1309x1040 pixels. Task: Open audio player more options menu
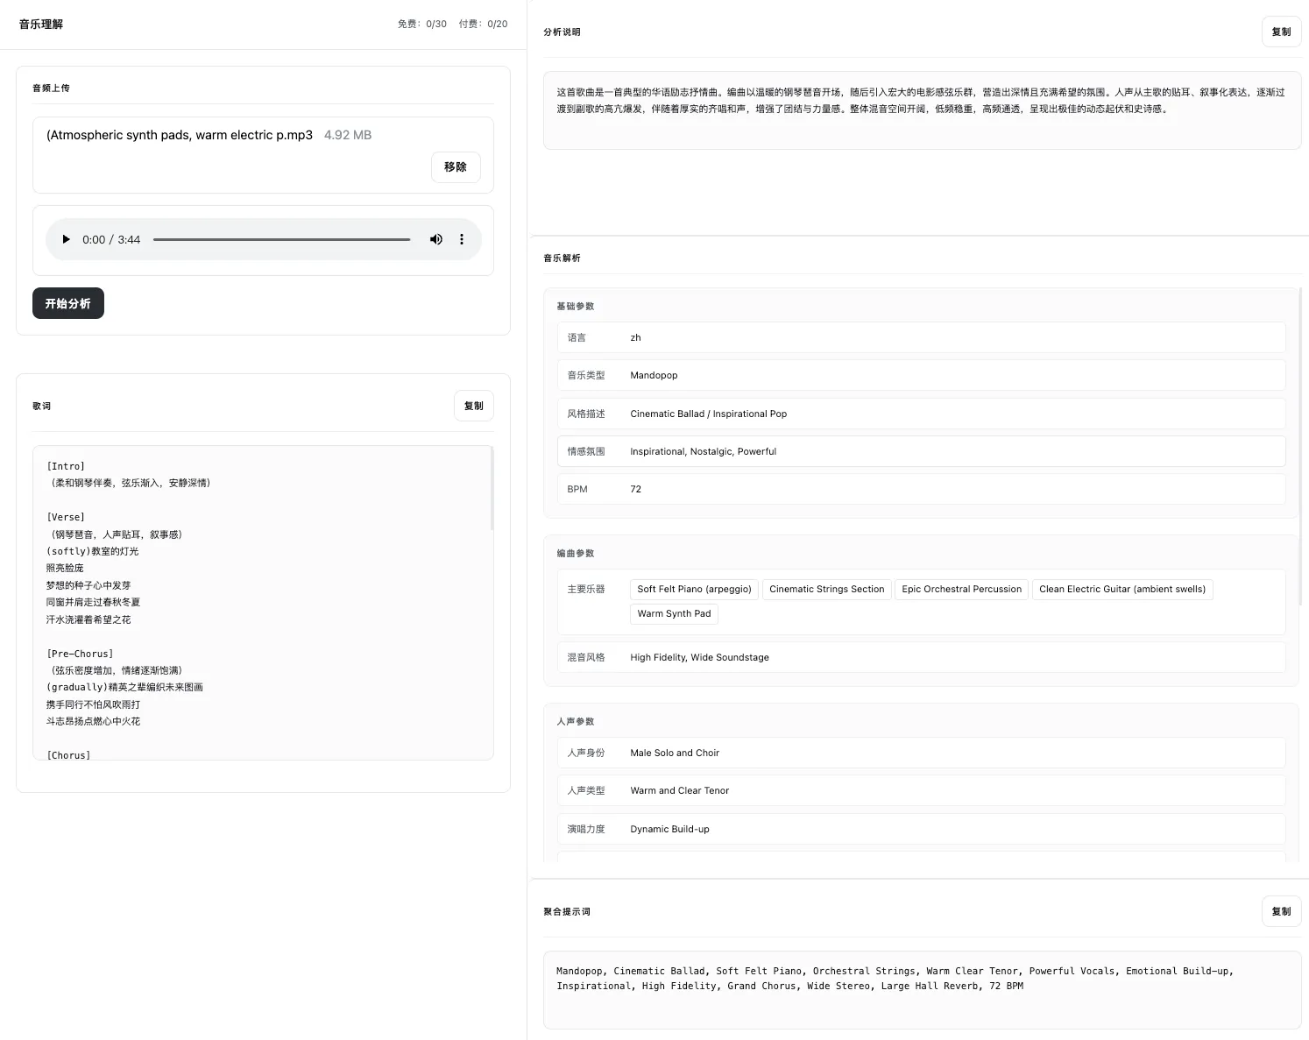[462, 239]
